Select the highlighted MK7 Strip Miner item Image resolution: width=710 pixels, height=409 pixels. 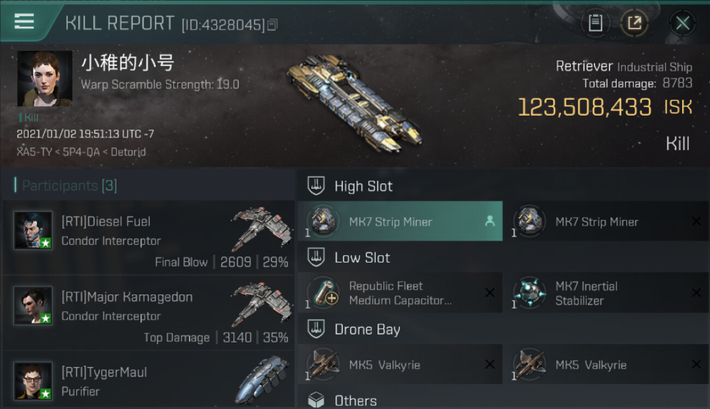pos(400,221)
